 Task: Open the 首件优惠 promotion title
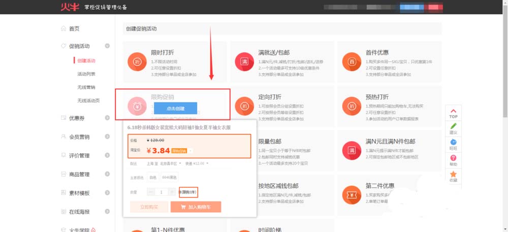pos(377,52)
